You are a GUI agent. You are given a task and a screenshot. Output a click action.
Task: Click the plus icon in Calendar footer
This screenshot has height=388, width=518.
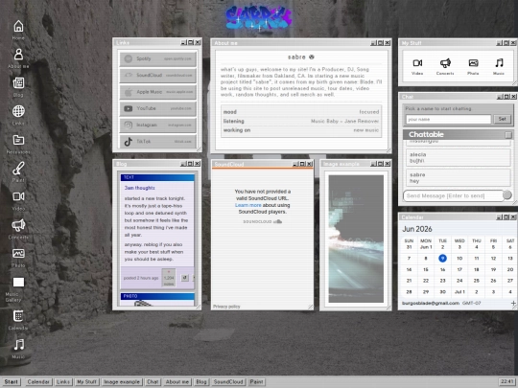point(513,303)
